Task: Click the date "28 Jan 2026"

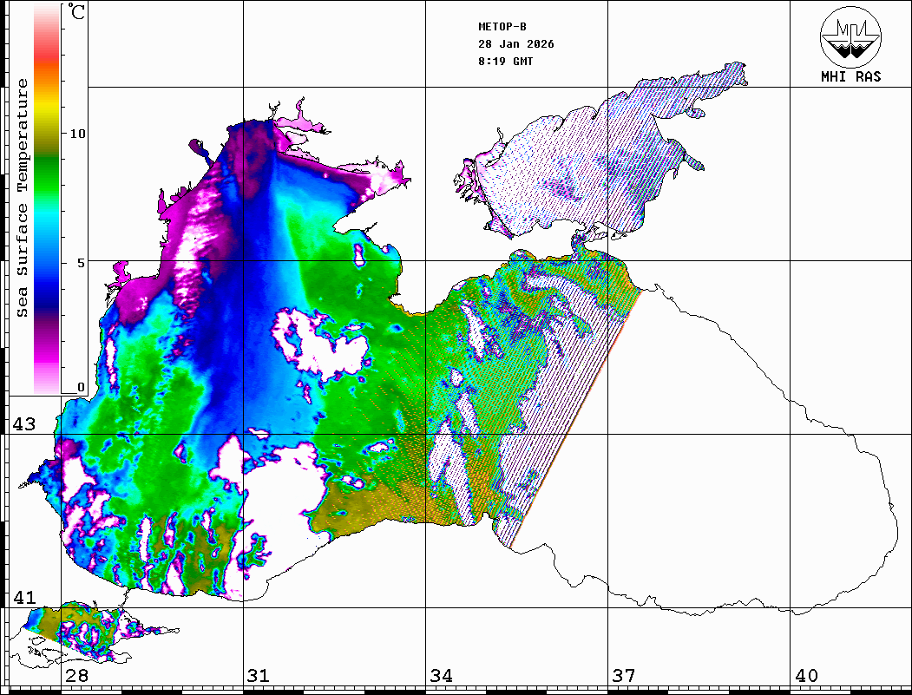Action: click(x=515, y=44)
